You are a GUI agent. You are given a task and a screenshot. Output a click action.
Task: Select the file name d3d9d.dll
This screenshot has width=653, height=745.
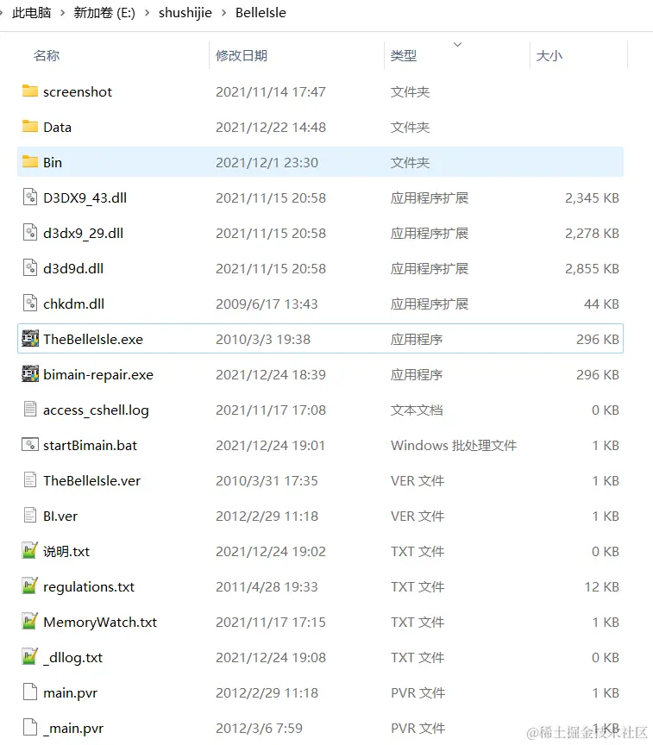click(73, 268)
